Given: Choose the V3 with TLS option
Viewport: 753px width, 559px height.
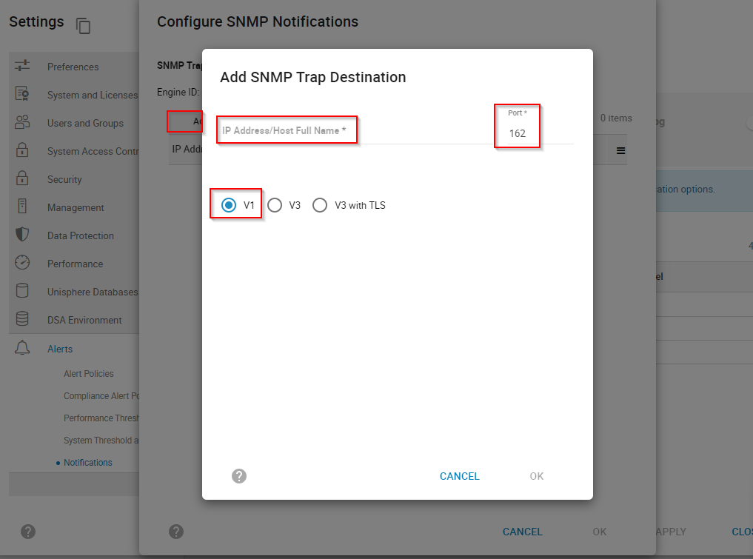Looking at the screenshot, I should tap(320, 205).
